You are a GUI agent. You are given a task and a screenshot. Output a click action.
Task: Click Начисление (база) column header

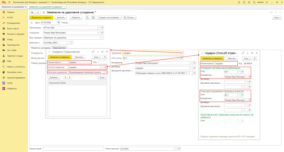point(77,83)
